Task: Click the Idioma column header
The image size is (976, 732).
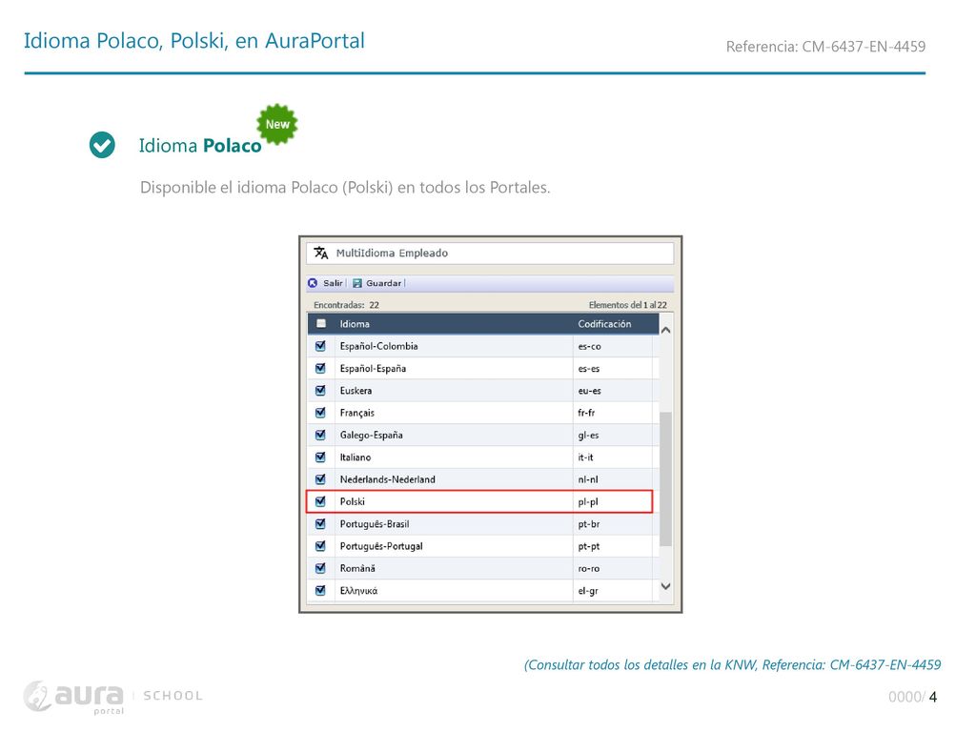Action: tap(355, 324)
